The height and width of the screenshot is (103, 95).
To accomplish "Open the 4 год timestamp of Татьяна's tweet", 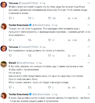I will [x=43, y=47].
